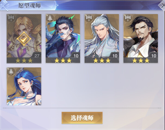The width and height of the screenshot is (165, 130).
Task: Click the star rating on silver-haired card
Action: 102,60
